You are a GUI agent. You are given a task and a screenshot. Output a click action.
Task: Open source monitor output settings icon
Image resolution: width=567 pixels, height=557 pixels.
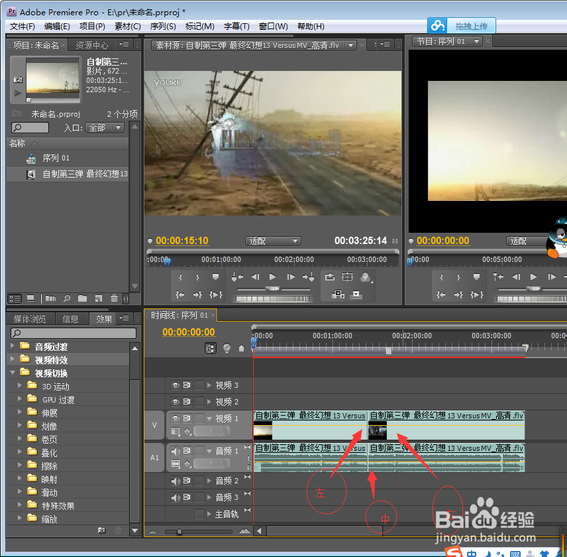click(366, 277)
